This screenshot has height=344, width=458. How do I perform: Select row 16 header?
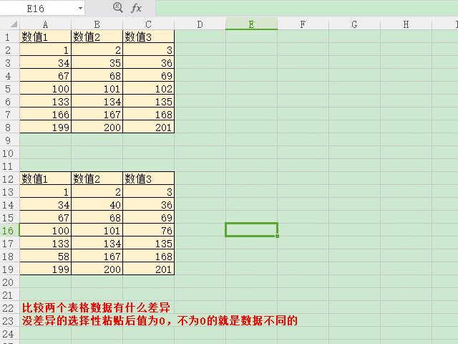8,231
